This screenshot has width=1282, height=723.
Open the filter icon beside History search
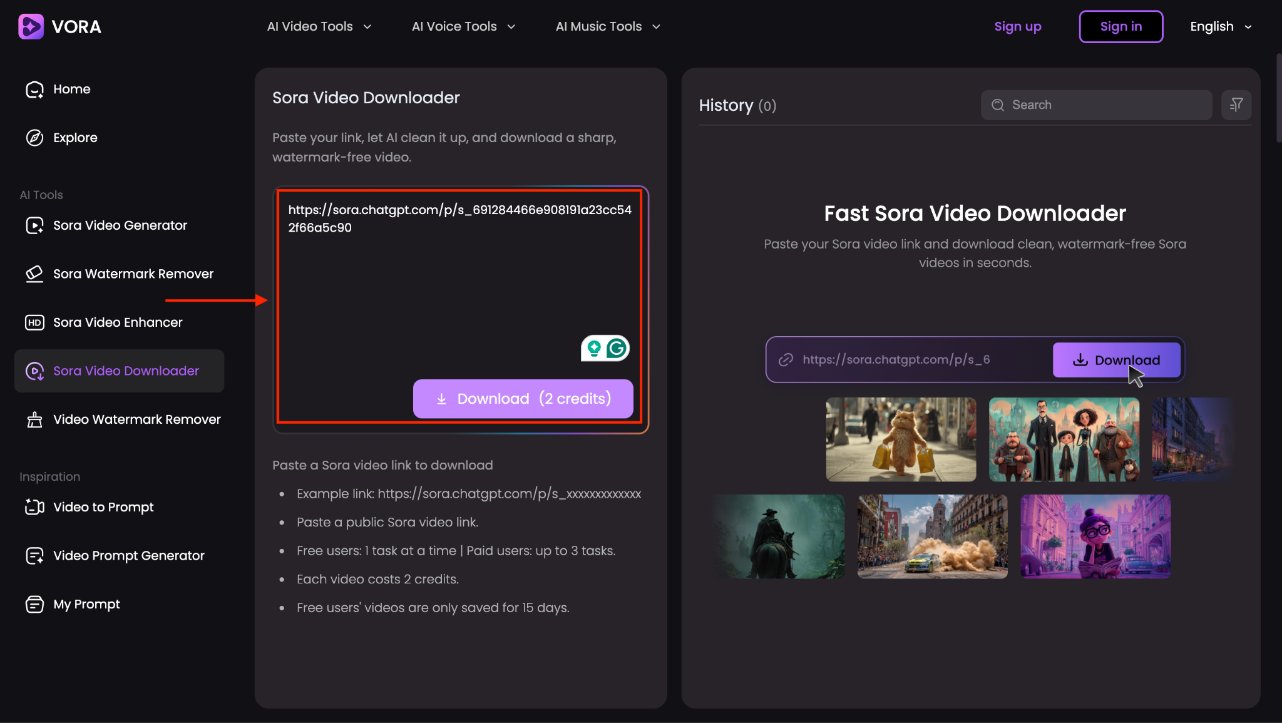click(1236, 105)
